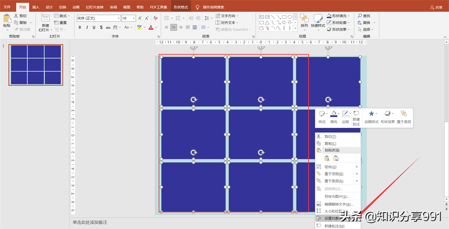Select the oval shape in shapes gallery

click(x=290, y=17)
